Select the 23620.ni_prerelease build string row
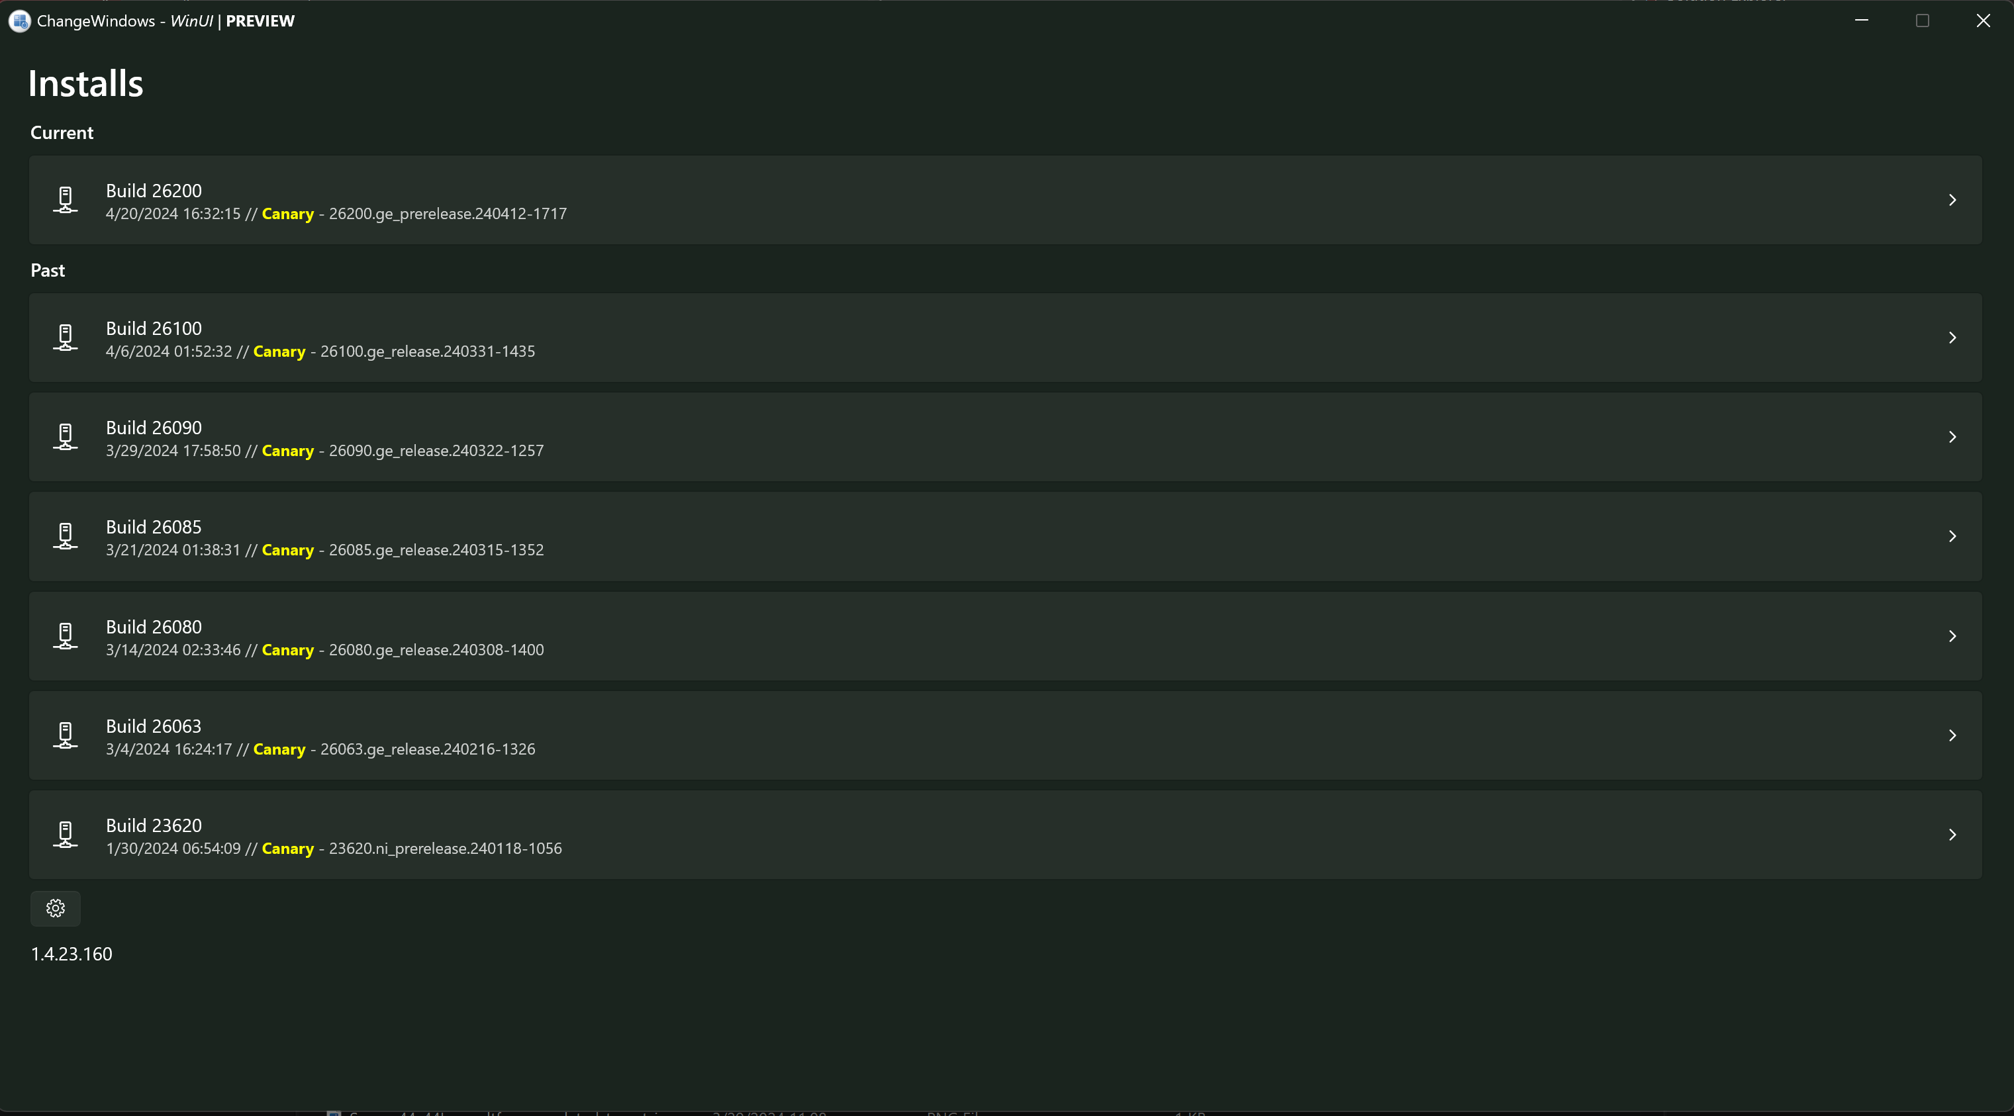The height and width of the screenshot is (1116, 2014). [x=445, y=849]
